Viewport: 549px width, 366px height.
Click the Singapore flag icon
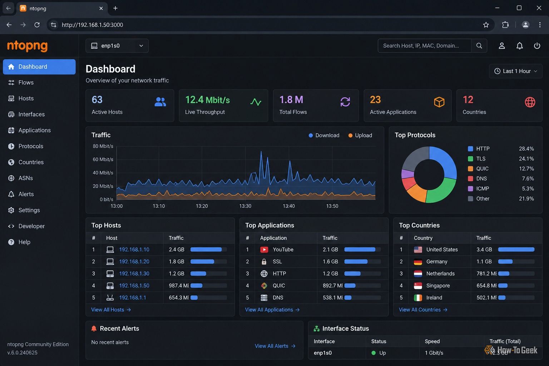click(x=418, y=286)
